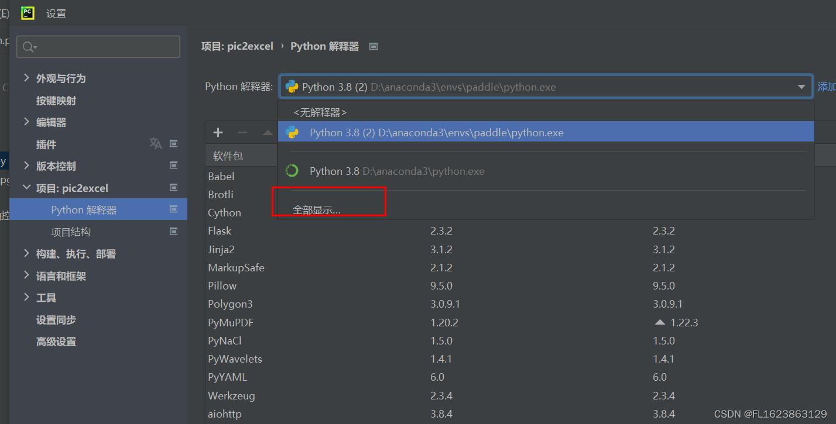Screen dimensions: 836x424
Task: Expand the 语言和框架 tree node
Action: click(26, 275)
